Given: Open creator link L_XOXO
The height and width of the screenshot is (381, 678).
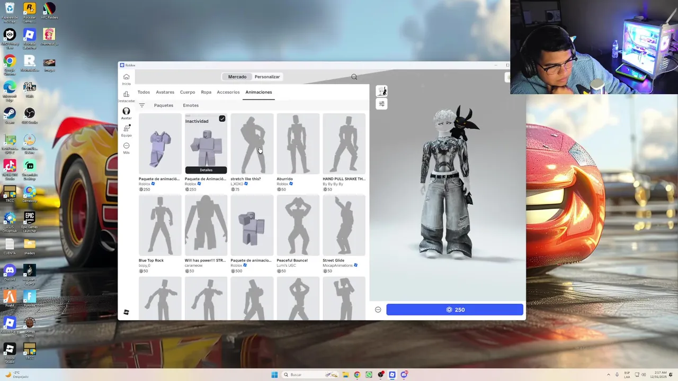Looking at the screenshot, I should (x=237, y=184).
